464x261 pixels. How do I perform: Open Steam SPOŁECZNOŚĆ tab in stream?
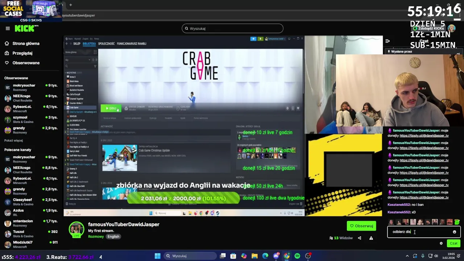(106, 43)
